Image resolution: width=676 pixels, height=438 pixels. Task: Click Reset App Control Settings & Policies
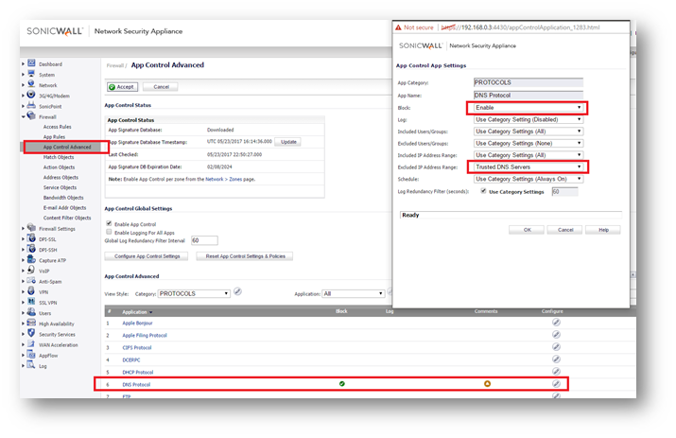point(245,256)
